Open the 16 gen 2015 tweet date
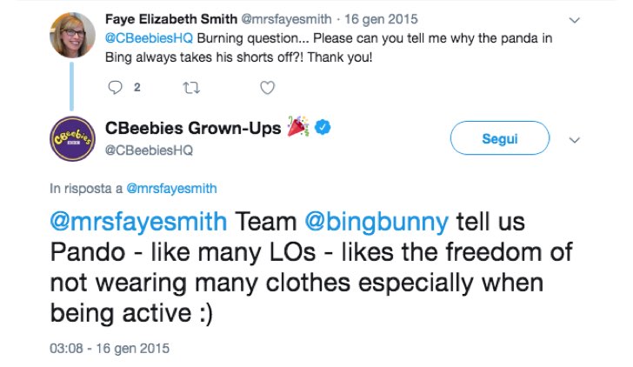The width and height of the screenshot is (633, 367). pos(381,19)
